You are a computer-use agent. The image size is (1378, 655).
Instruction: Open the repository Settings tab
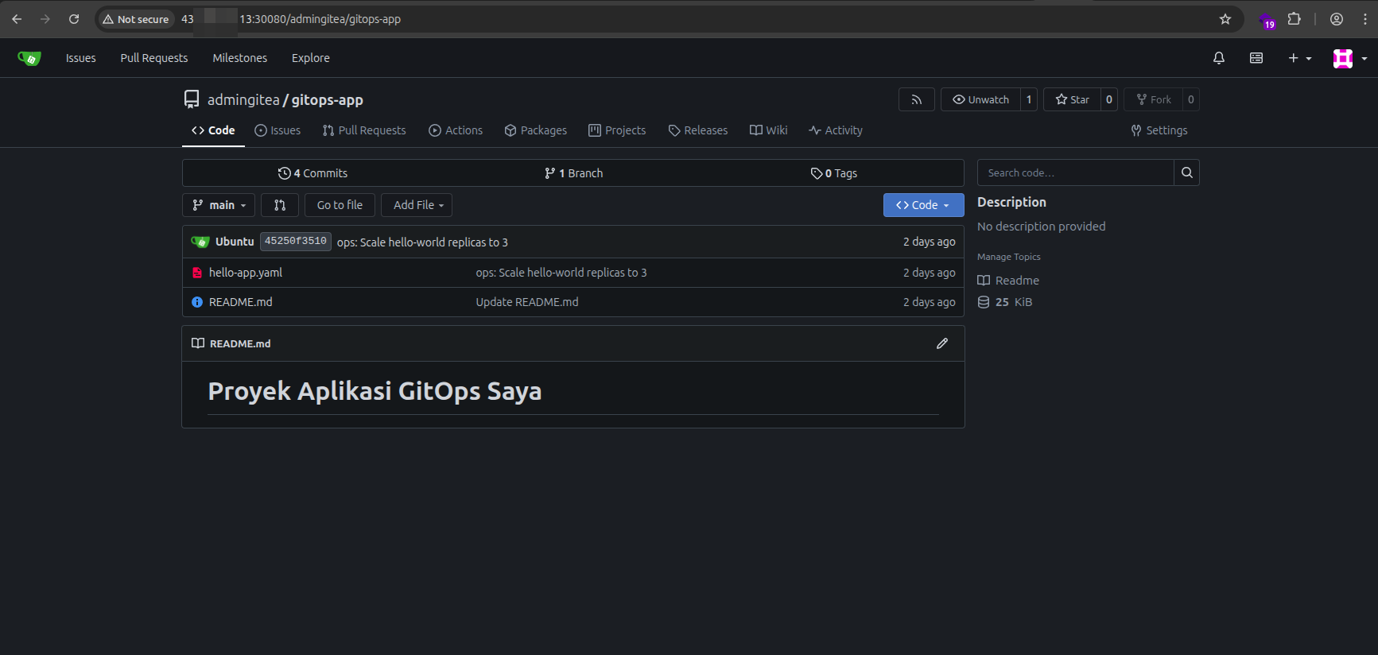click(1159, 130)
